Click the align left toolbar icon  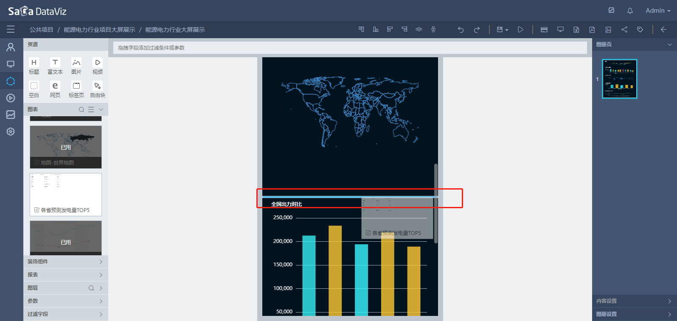click(x=390, y=29)
